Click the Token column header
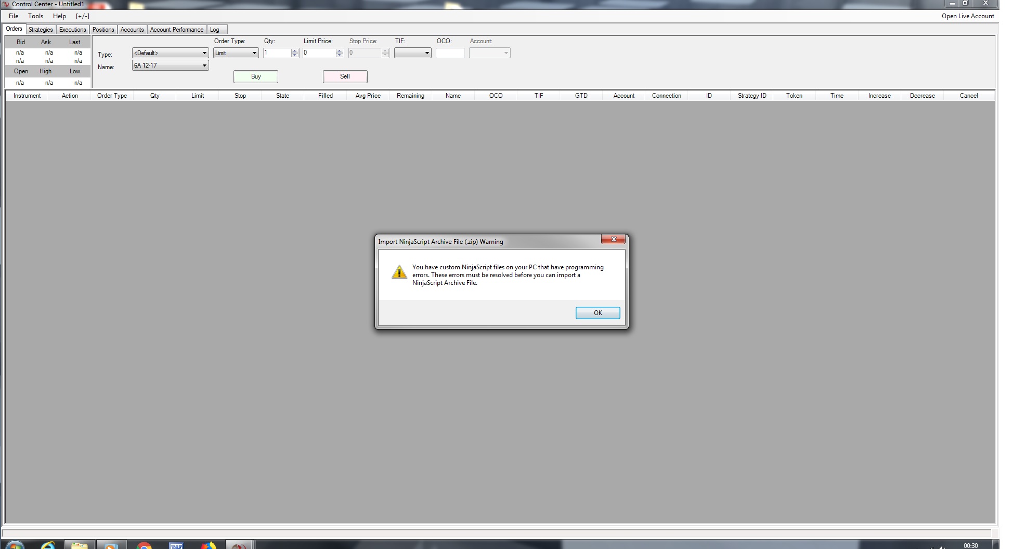 [794, 96]
